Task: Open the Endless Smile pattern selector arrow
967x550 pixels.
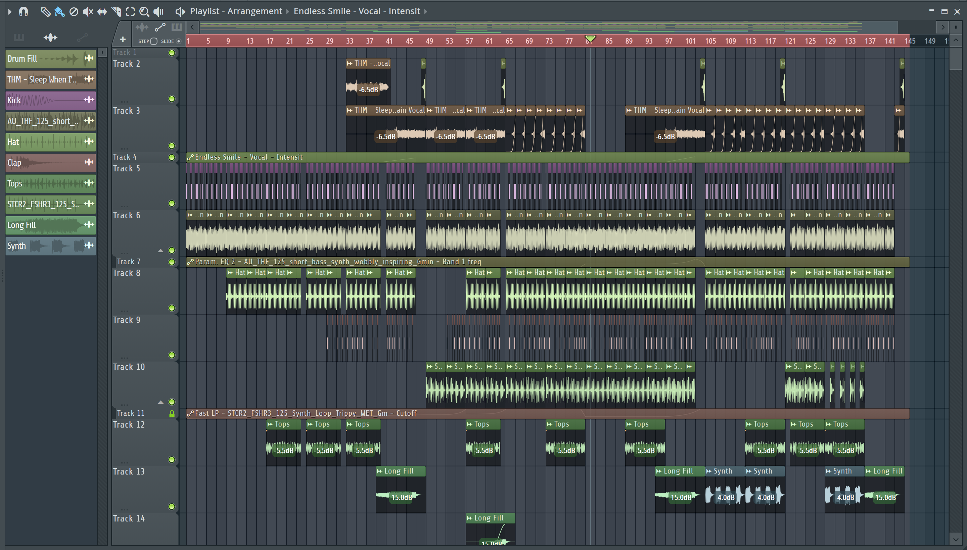Action: 426,11
